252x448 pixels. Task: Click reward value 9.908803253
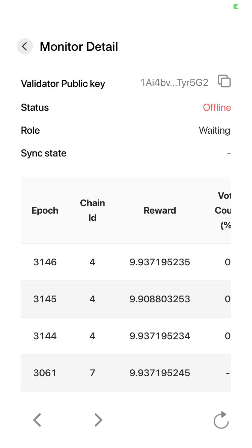[160, 299]
